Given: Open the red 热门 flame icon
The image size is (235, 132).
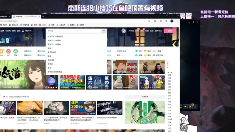Looking at the screenshot, I should tap(9, 51).
